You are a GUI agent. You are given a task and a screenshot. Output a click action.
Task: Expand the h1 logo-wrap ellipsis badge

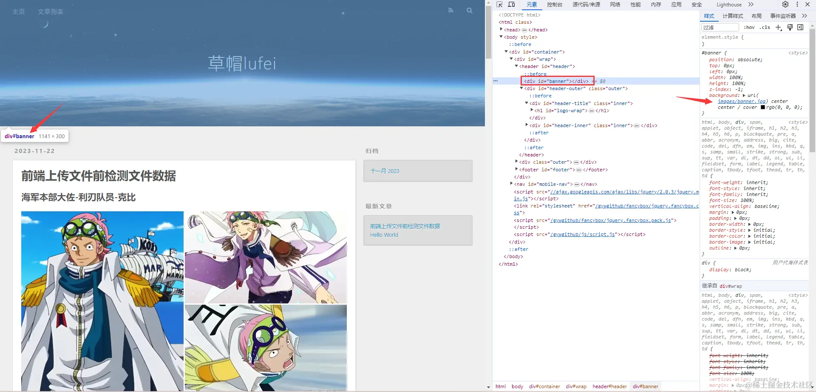tap(592, 111)
